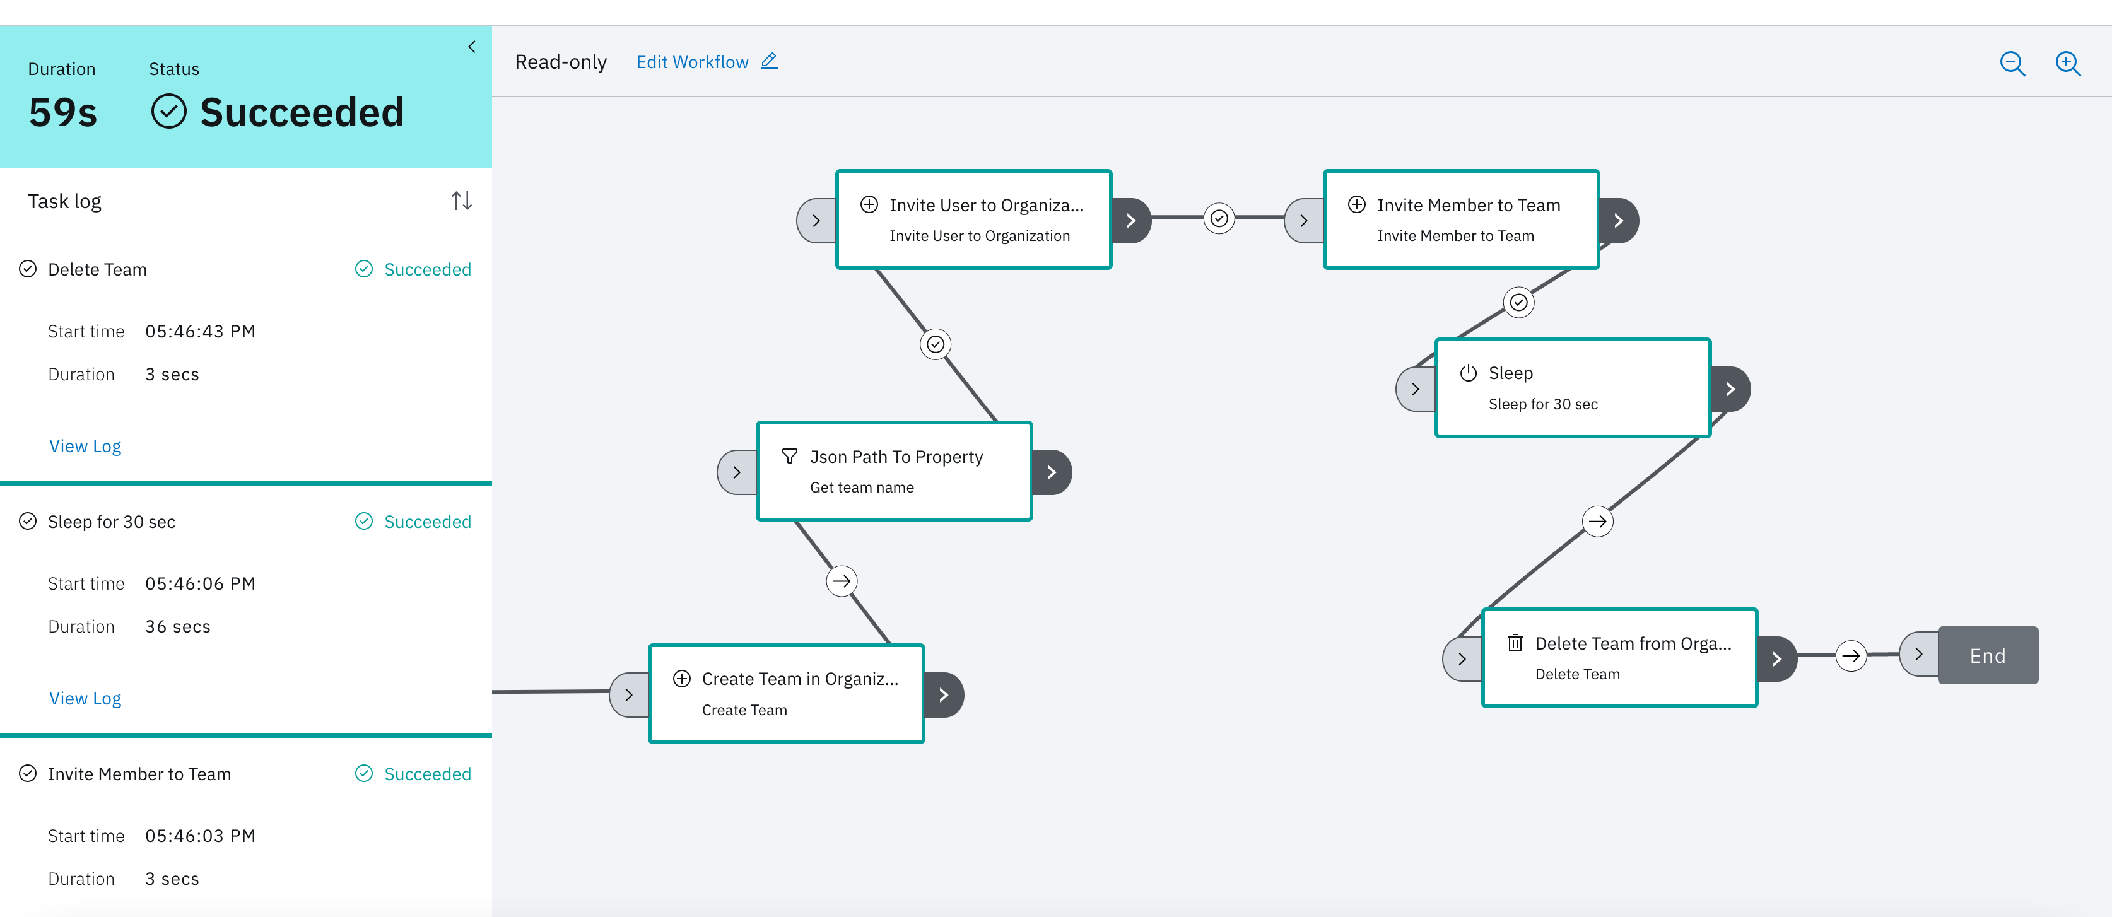Click arrow circle between Delete Team and End
The width and height of the screenshot is (2112, 917).
(1850, 655)
